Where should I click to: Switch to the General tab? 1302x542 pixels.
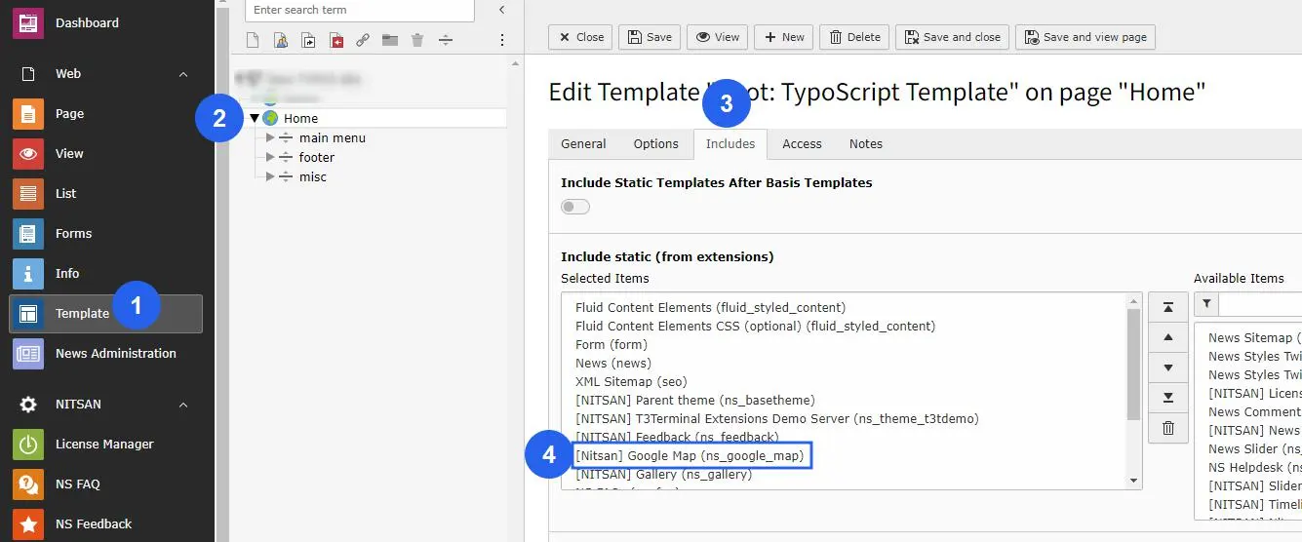click(x=583, y=144)
